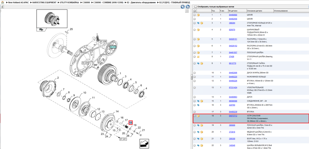
Task: Click the box icon for part 388294
Action: click(201, 23)
